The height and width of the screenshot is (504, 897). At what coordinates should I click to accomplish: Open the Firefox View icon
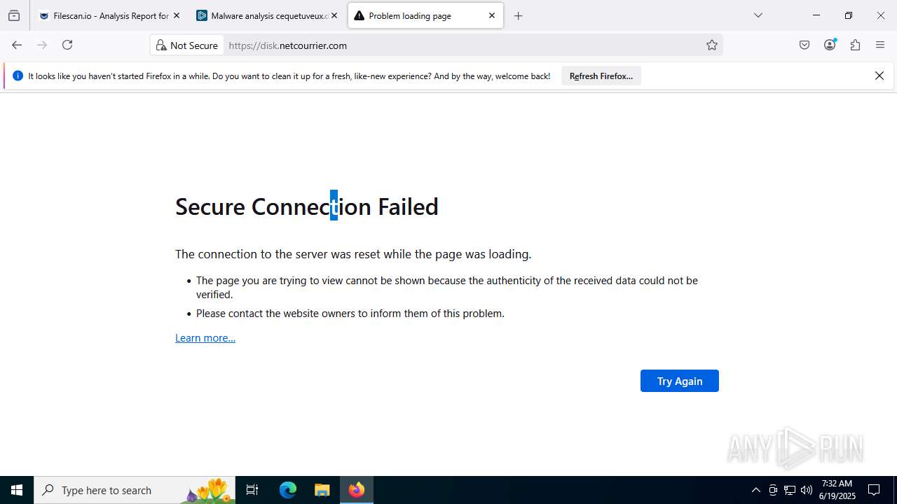tap(14, 15)
